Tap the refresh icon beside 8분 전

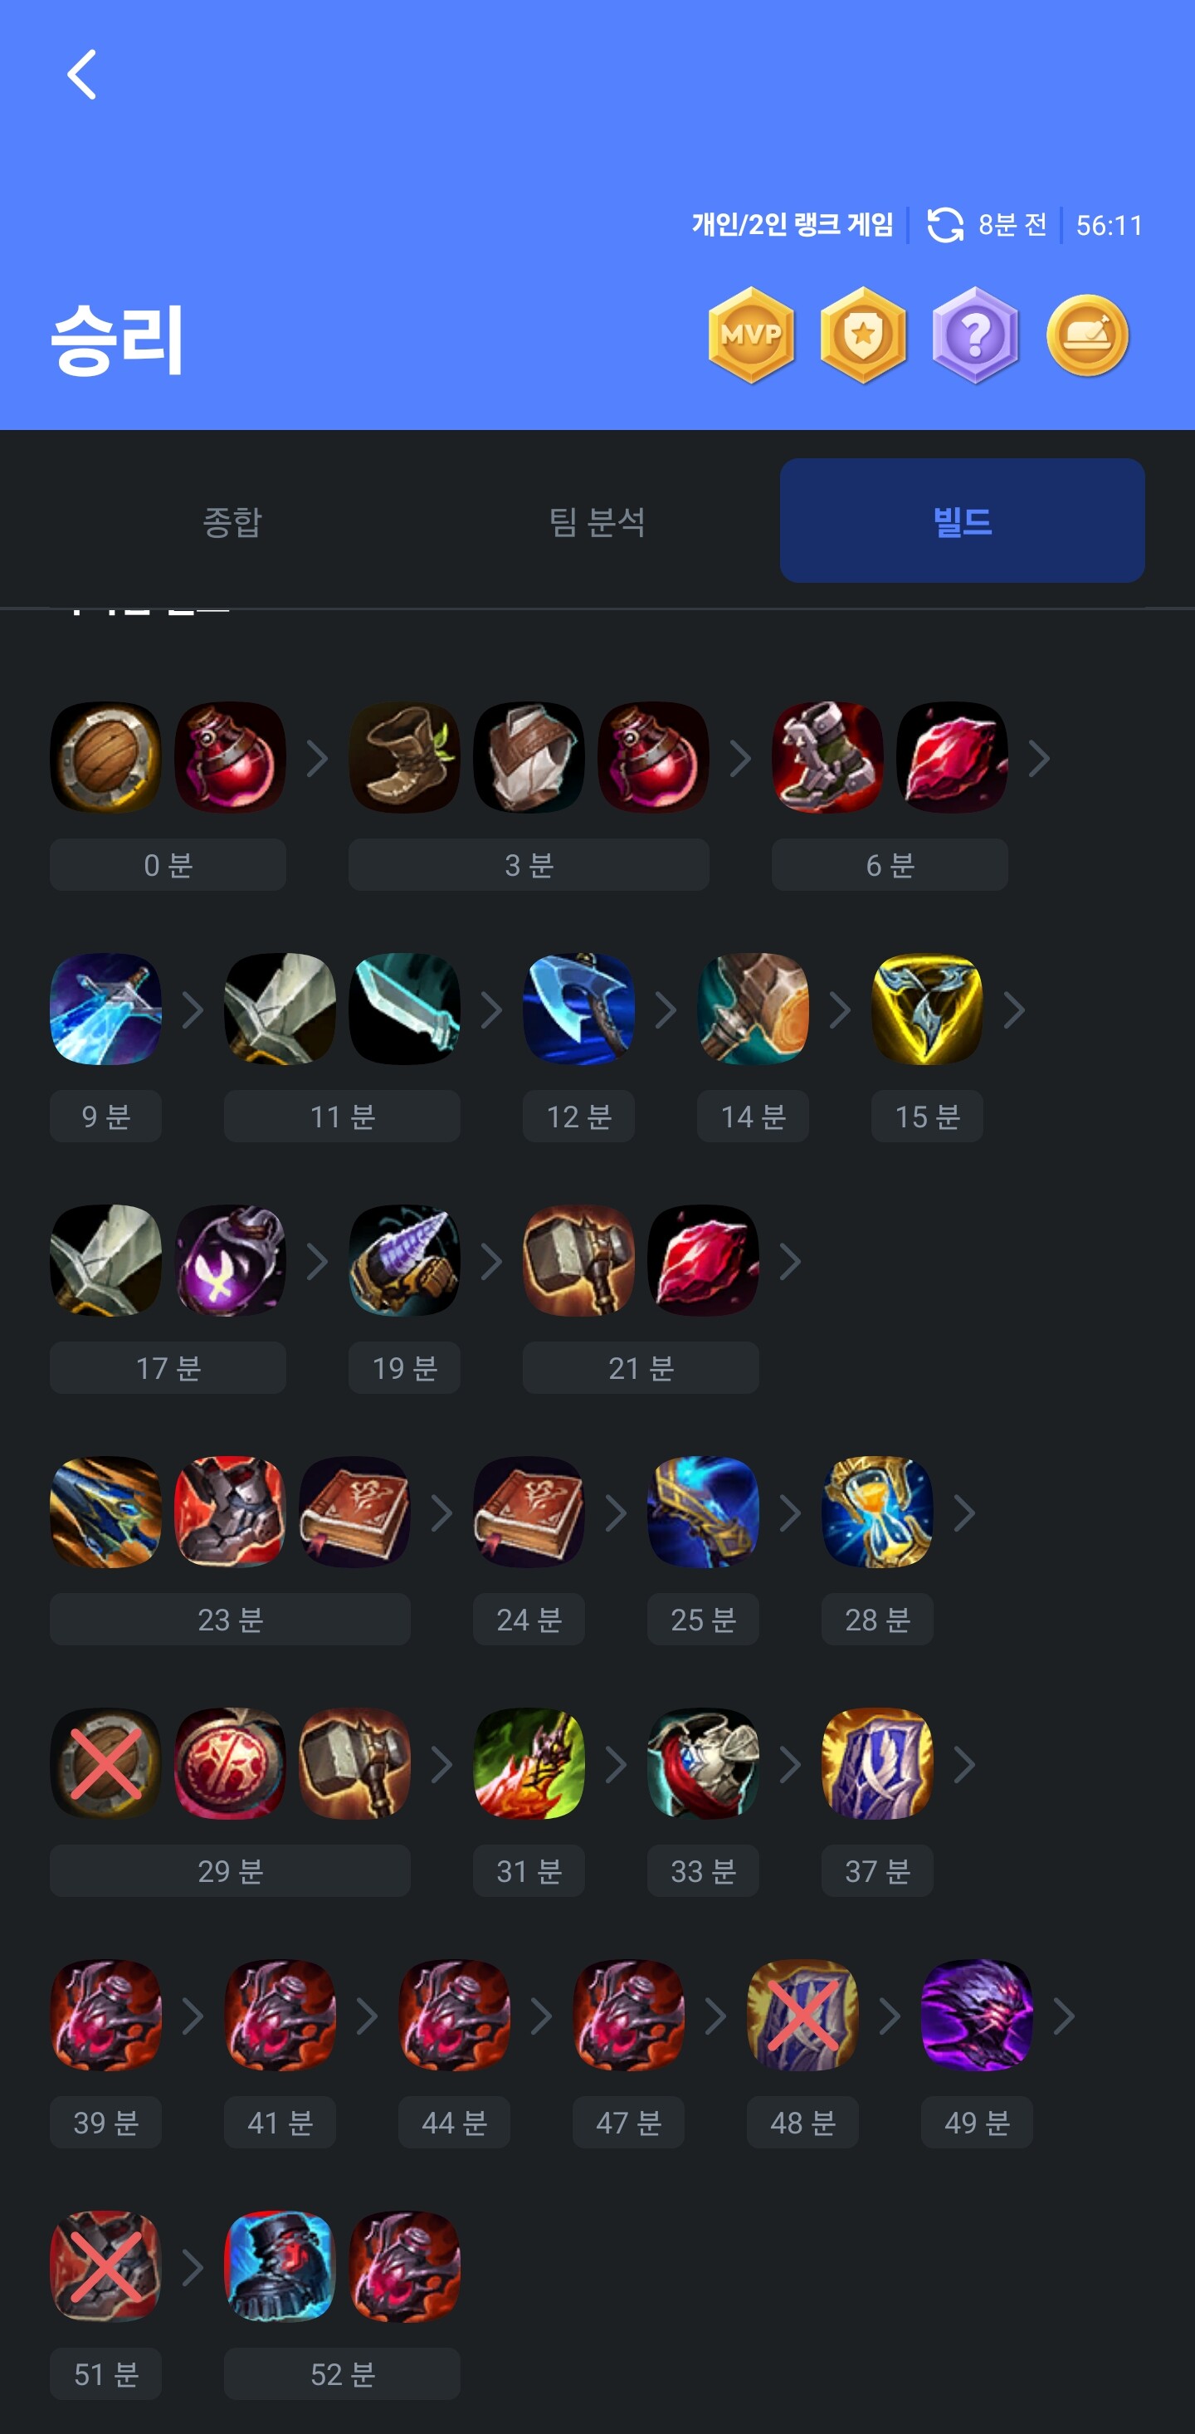coord(944,225)
